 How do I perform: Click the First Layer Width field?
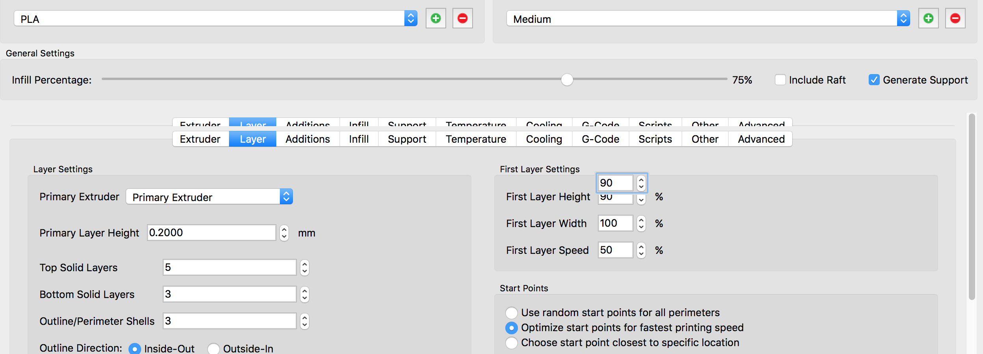[x=615, y=223]
